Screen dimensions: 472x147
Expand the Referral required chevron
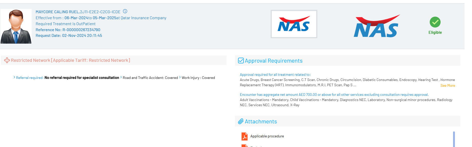pos(14,77)
